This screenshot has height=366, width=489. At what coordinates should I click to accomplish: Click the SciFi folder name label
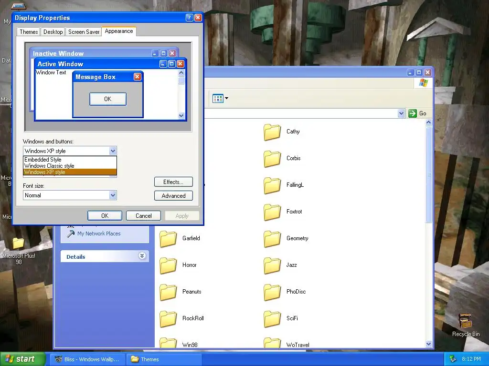[x=292, y=318]
